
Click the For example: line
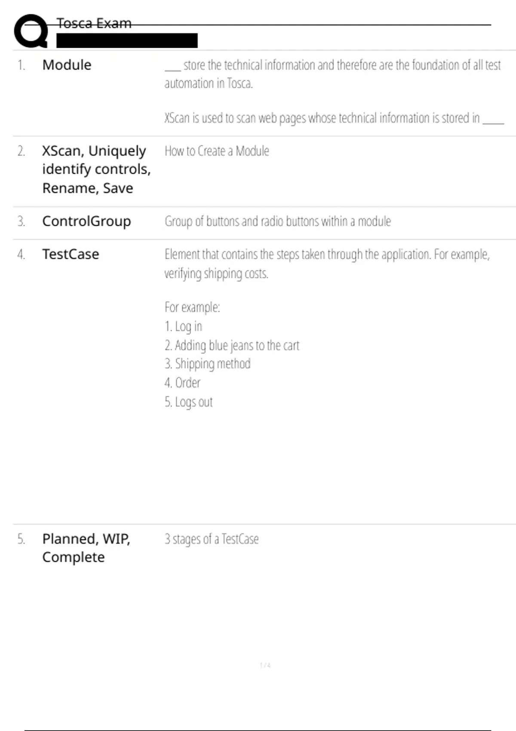coord(192,307)
